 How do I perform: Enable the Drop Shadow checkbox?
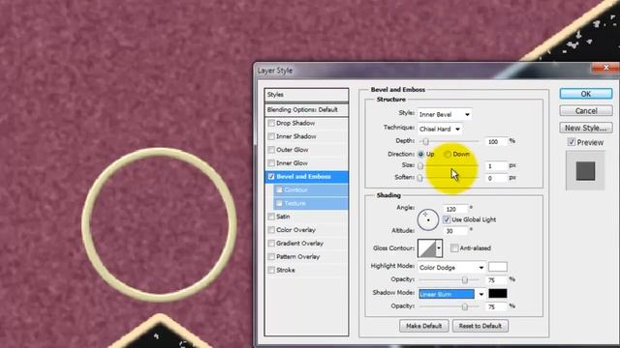tap(271, 123)
